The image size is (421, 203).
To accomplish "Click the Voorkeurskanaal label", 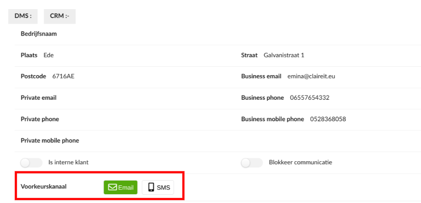I will (x=43, y=186).
